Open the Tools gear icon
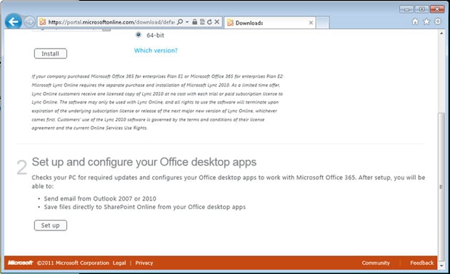This screenshot has width=450, height=274. 438,21
